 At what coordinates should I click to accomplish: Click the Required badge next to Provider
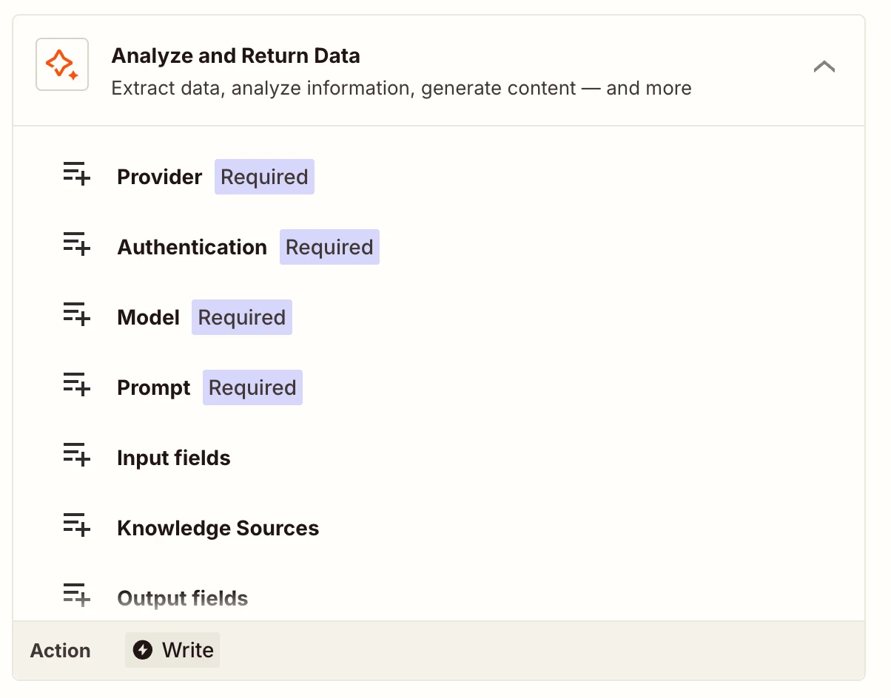tap(264, 177)
